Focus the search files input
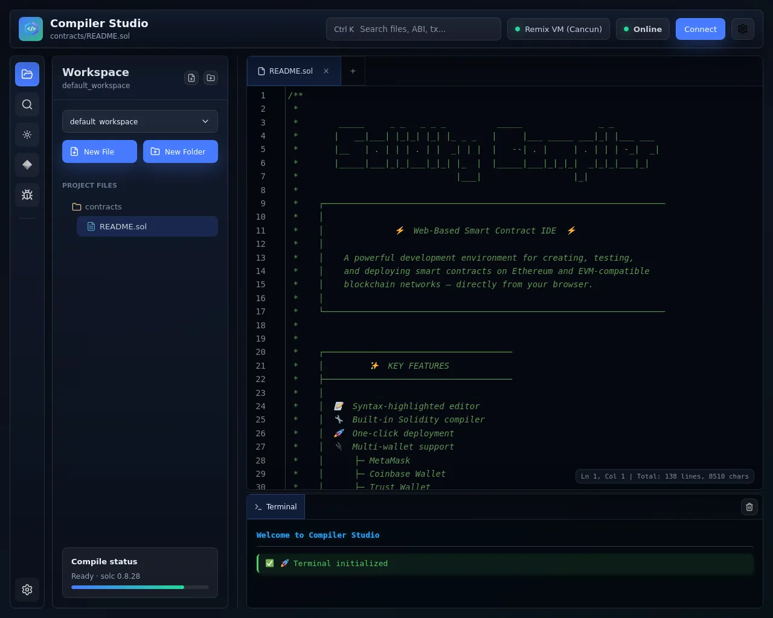 (414, 29)
